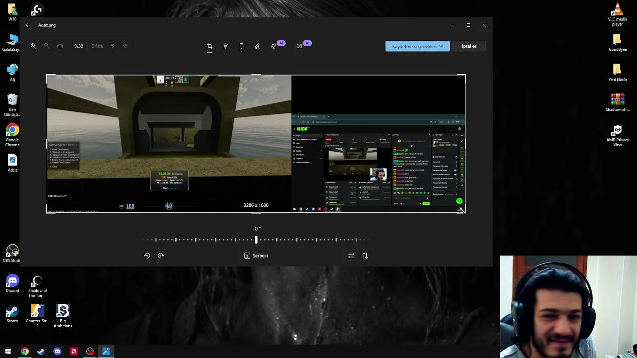This screenshot has height=358, width=637.
Task: Open the GoodBye folder on desktop
Action: [617, 43]
